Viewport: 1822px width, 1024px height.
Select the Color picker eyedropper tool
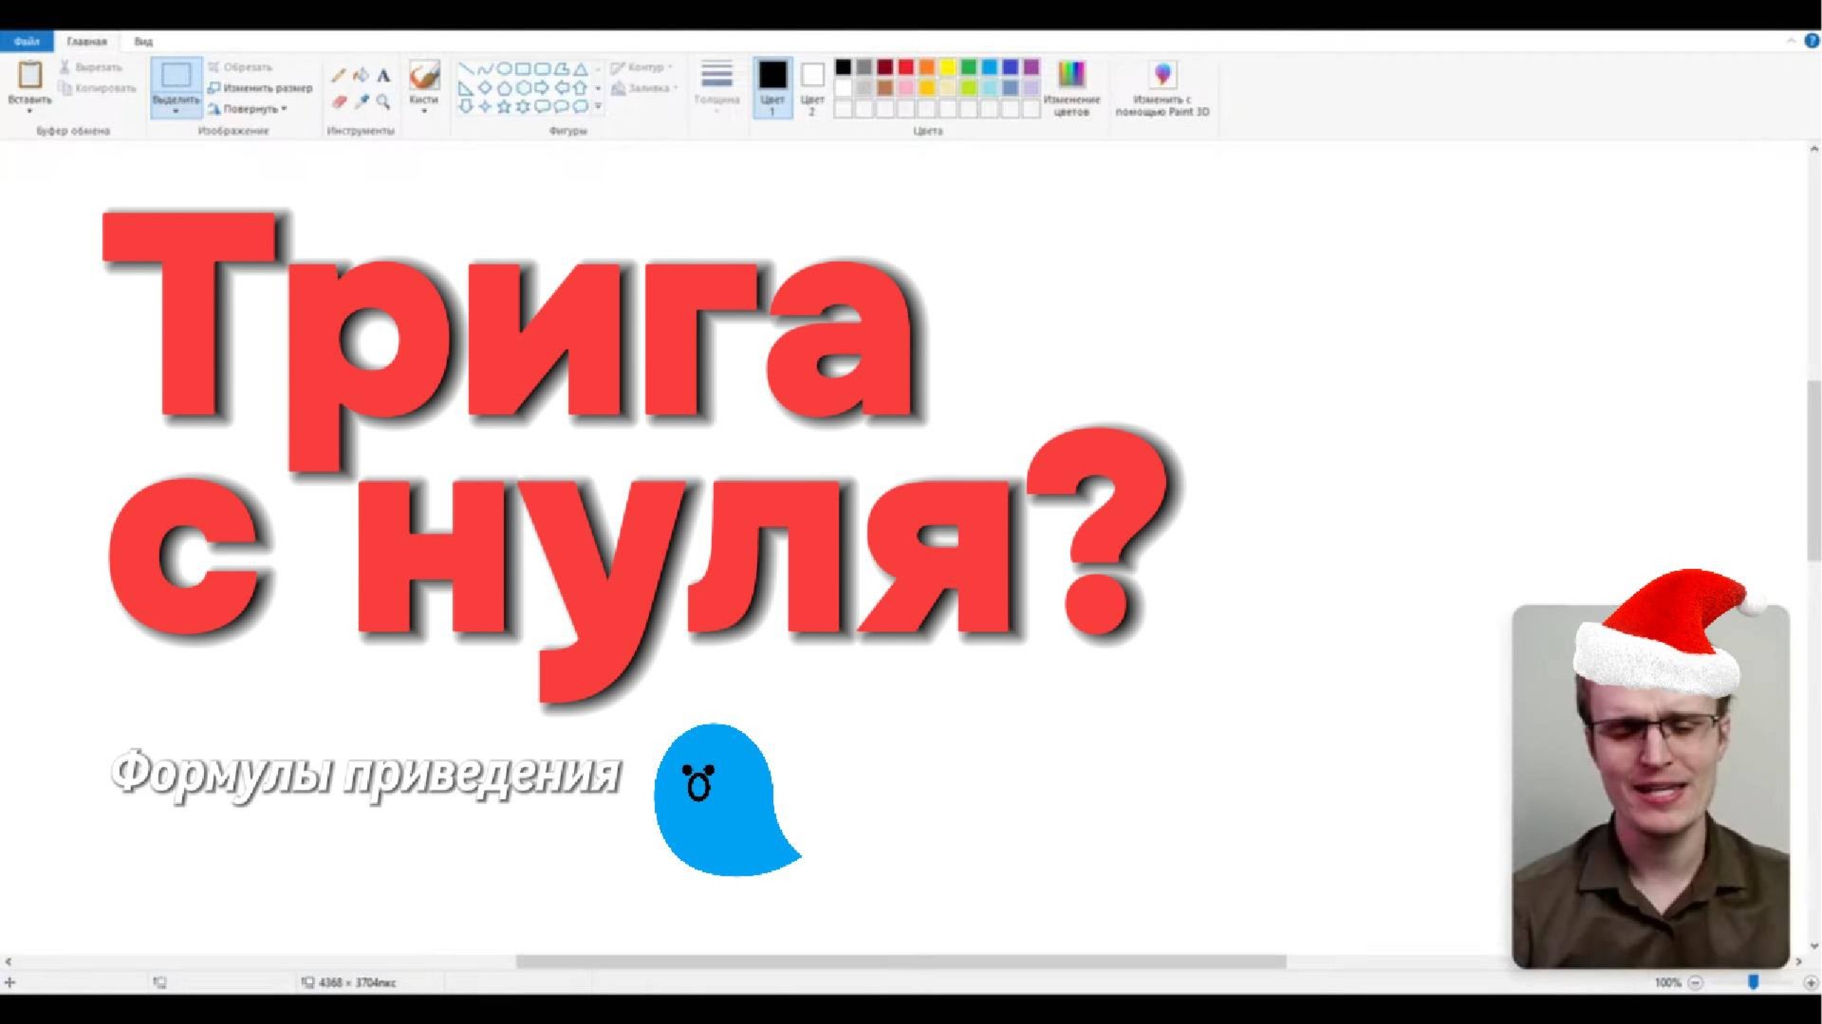tap(362, 101)
